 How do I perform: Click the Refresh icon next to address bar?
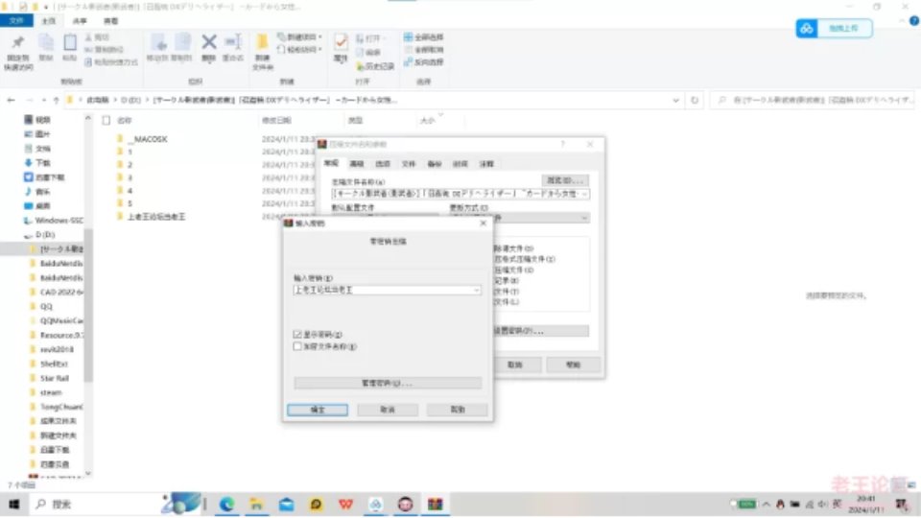point(695,101)
